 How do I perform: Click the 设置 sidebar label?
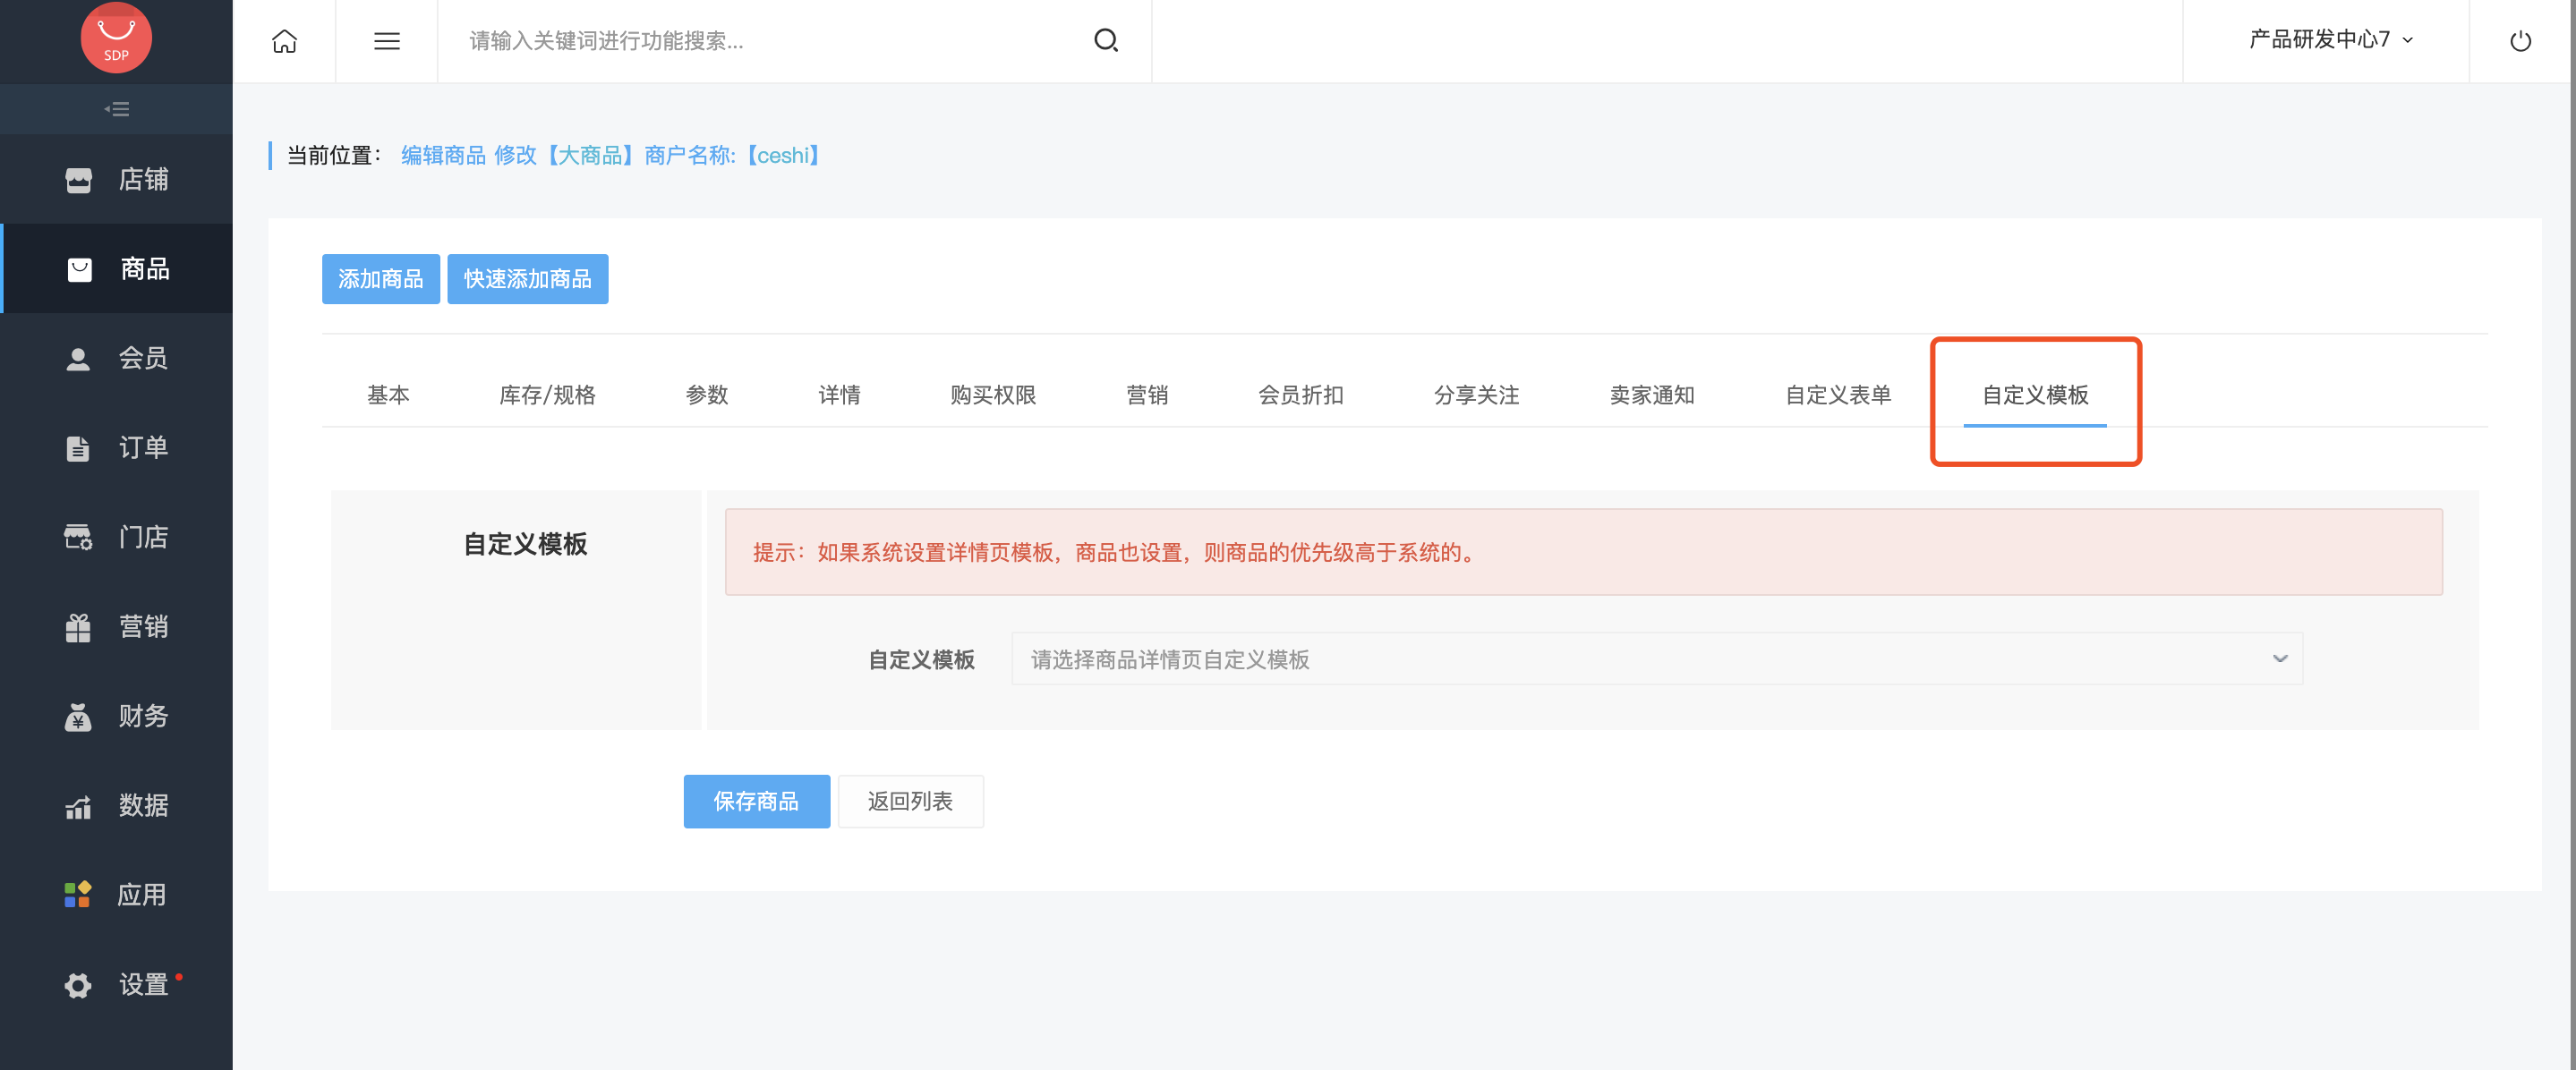(143, 985)
